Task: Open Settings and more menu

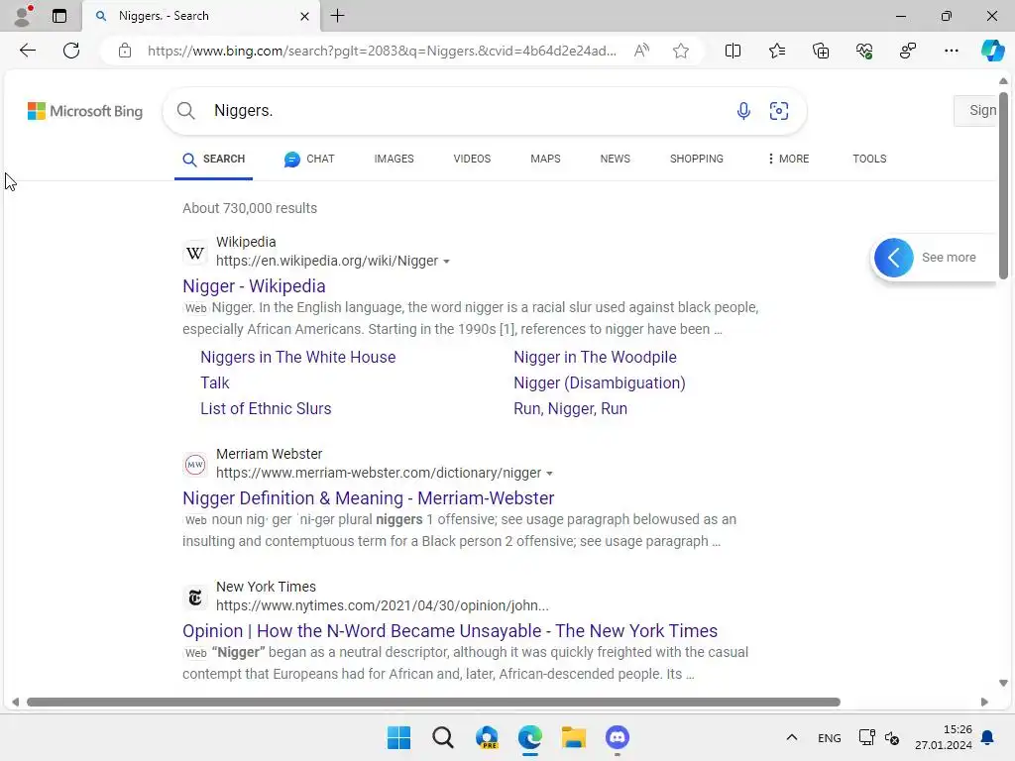Action: pyautogui.click(x=951, y=51)
